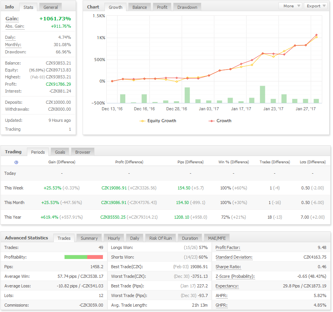Open the Duration tab

click(x=190, y=238)
